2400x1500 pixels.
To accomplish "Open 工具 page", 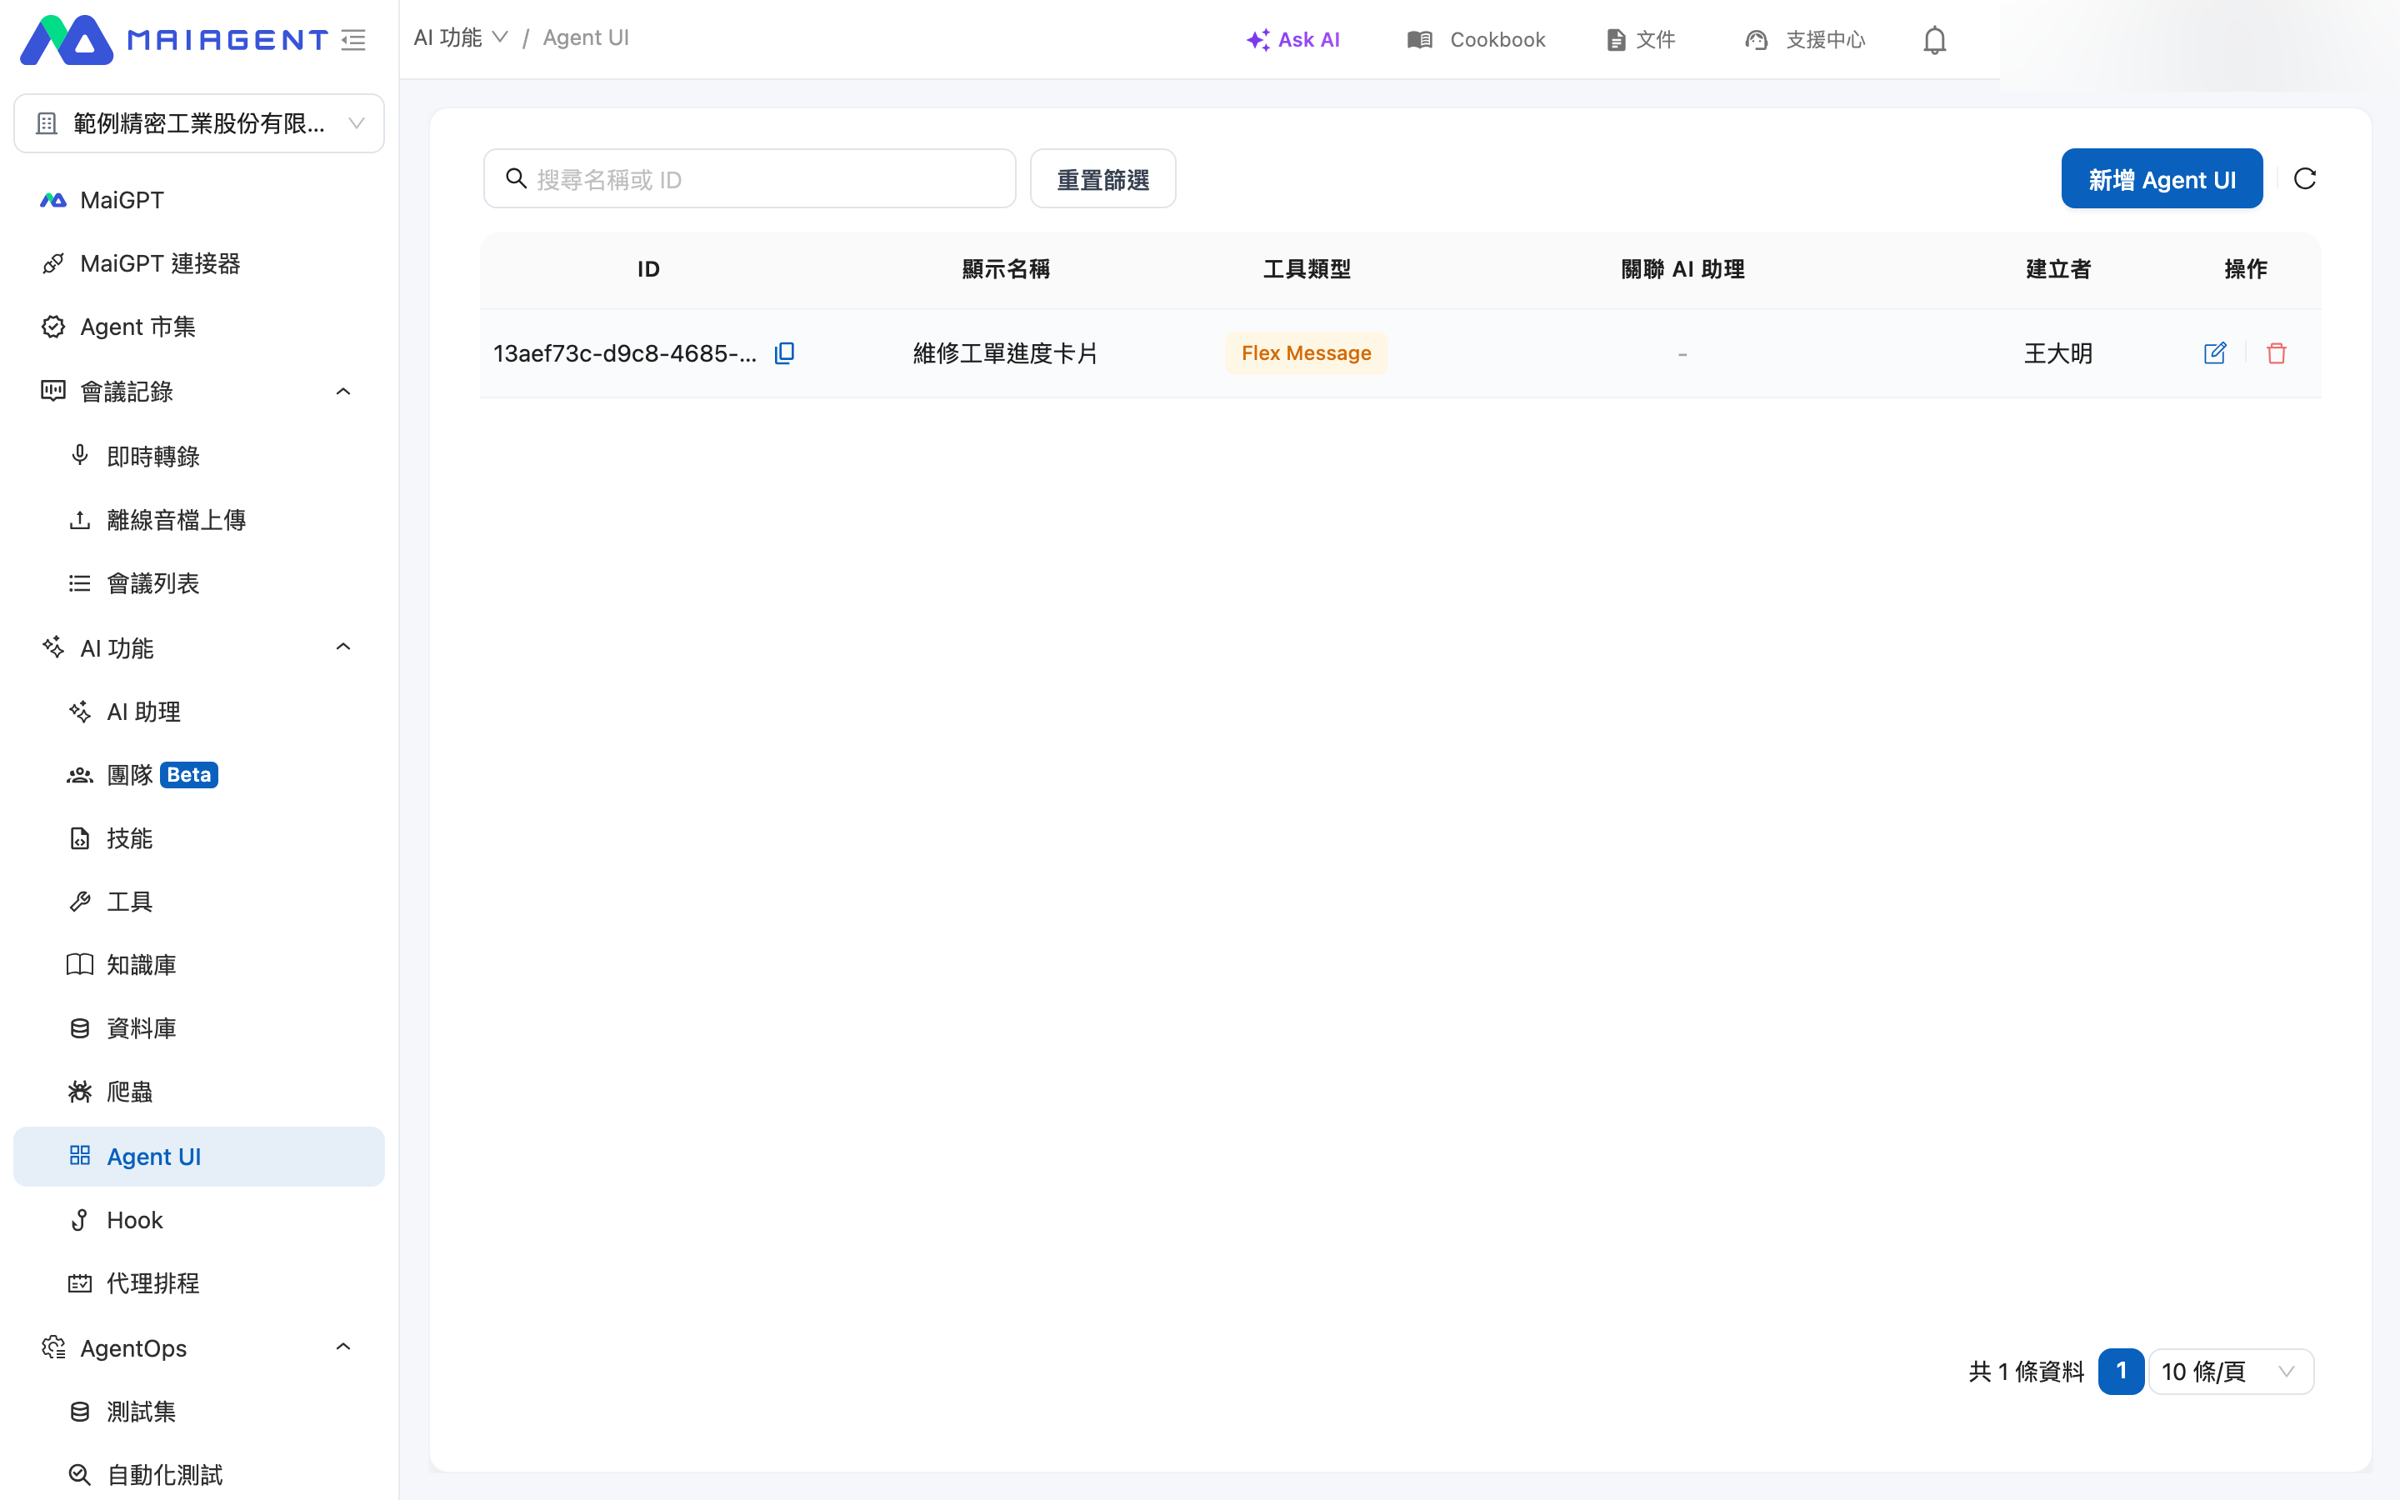I will pos(198,902).
